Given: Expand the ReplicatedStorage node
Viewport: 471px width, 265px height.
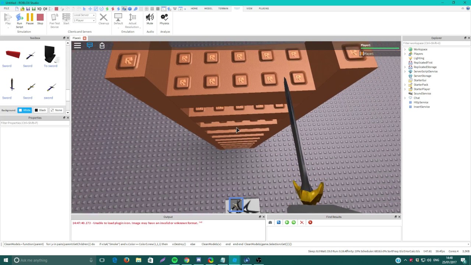Looking at the screenshot, I should pyautogui.click(x=405, y=67).
